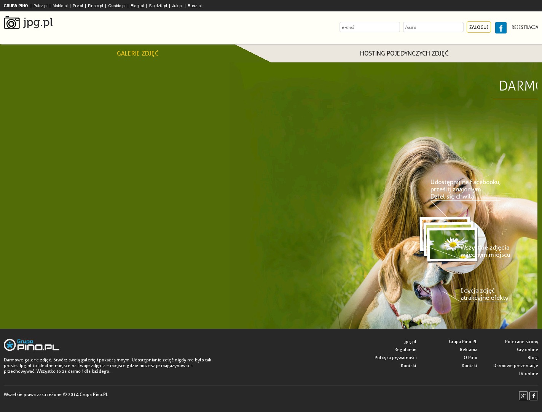
Task: Open the Regulamin footer link
Action: coord(405,350)
